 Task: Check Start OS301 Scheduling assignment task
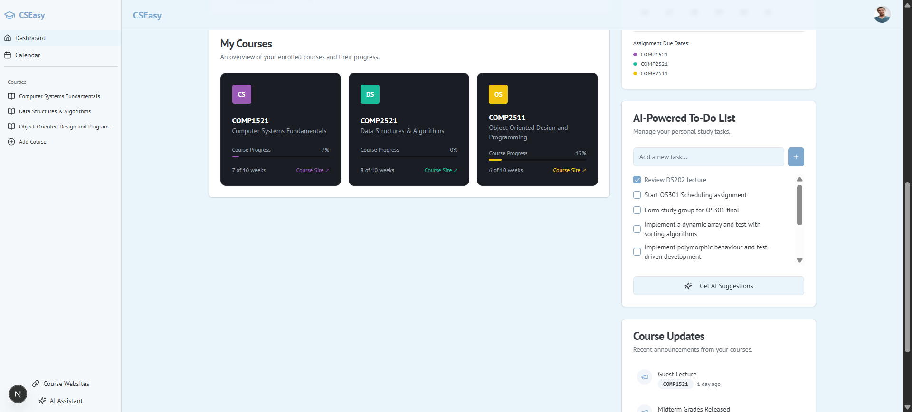coord(637,195)
